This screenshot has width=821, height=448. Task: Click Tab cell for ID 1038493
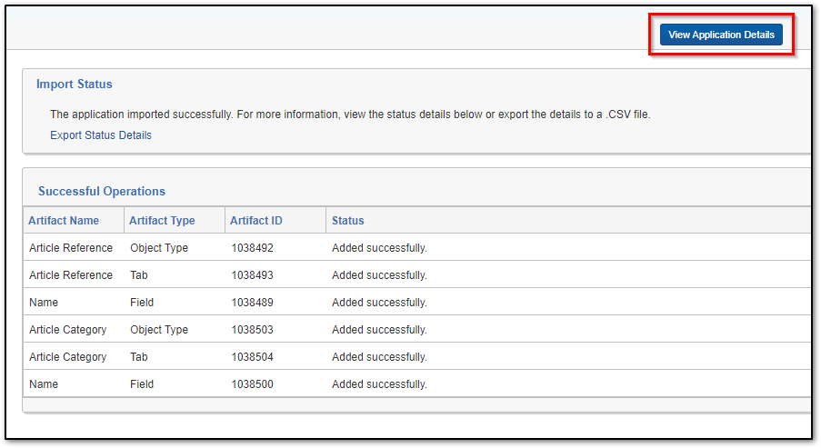[x=139, y=274]
